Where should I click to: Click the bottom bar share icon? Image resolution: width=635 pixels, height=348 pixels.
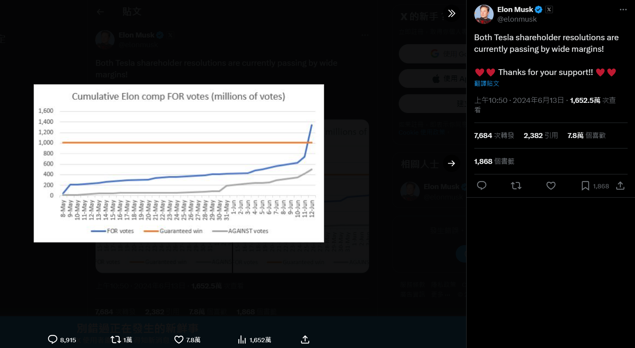(305, 339)
